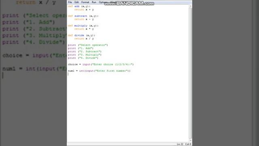Viewport: 259px width, 146px height.
Task: Click the 'Ln: 22' status bar entry
Action: coord(180,144)
